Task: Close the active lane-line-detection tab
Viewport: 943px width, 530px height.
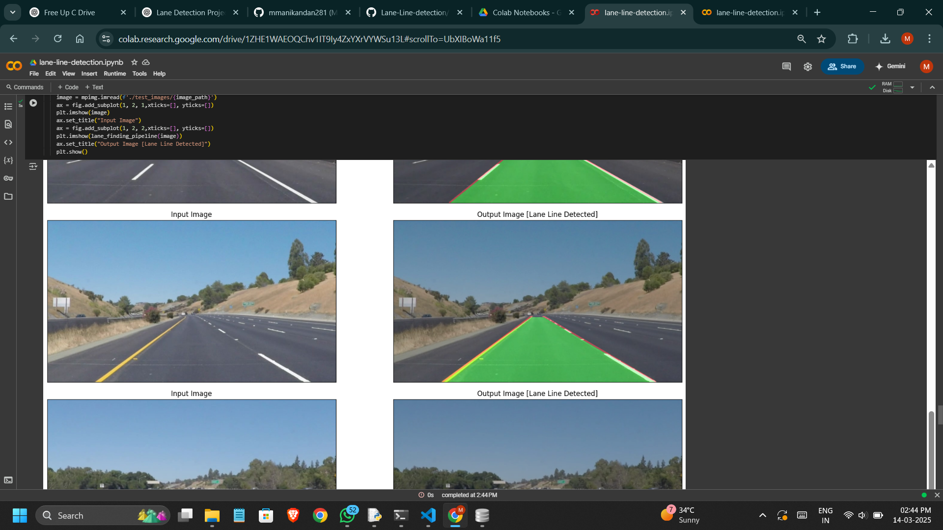Action: (x=683, y=13)
